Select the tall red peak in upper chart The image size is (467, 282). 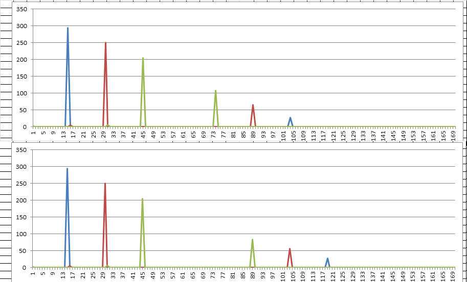pos(105,85)
